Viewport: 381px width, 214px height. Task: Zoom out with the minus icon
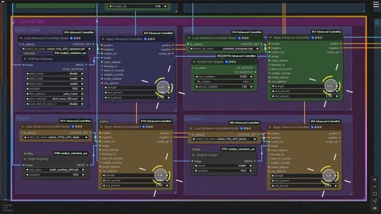[x=375, y=187]
